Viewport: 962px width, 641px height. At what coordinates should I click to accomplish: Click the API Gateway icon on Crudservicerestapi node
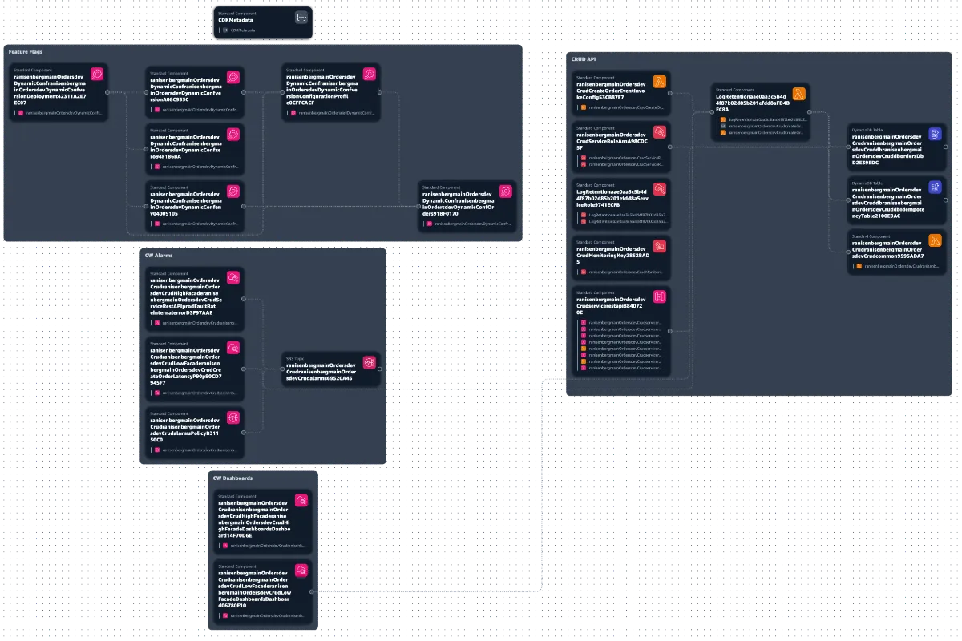[660, 296]
